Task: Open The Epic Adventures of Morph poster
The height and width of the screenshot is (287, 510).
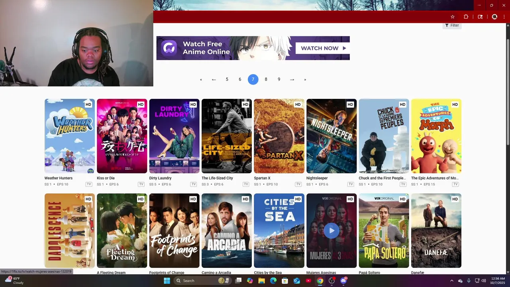Action: [436, 136]
